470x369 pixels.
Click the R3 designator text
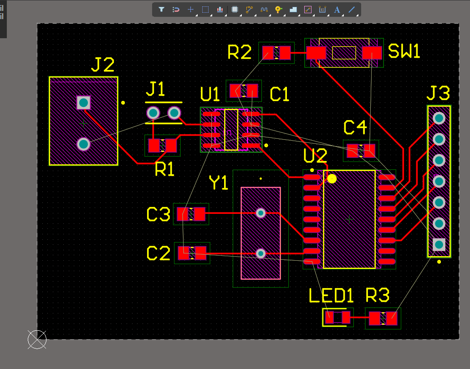click(378, 296)
